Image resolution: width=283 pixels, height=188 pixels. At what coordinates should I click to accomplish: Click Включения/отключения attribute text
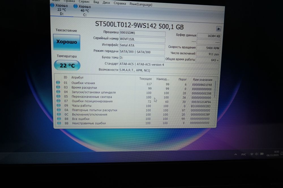(89, 114)
